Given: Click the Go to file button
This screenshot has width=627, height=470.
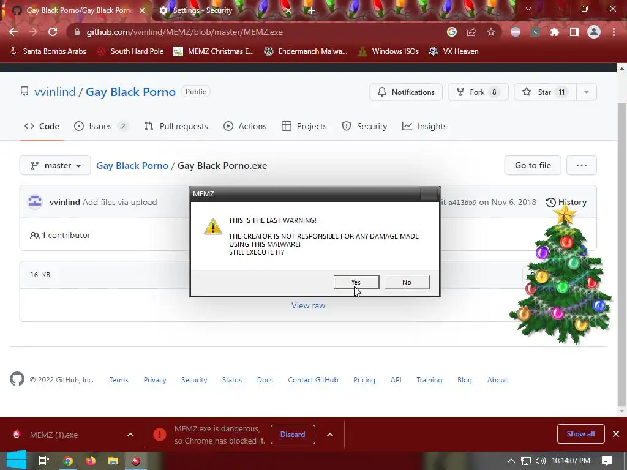Looking at the screenshot, I should click(533, 165).
